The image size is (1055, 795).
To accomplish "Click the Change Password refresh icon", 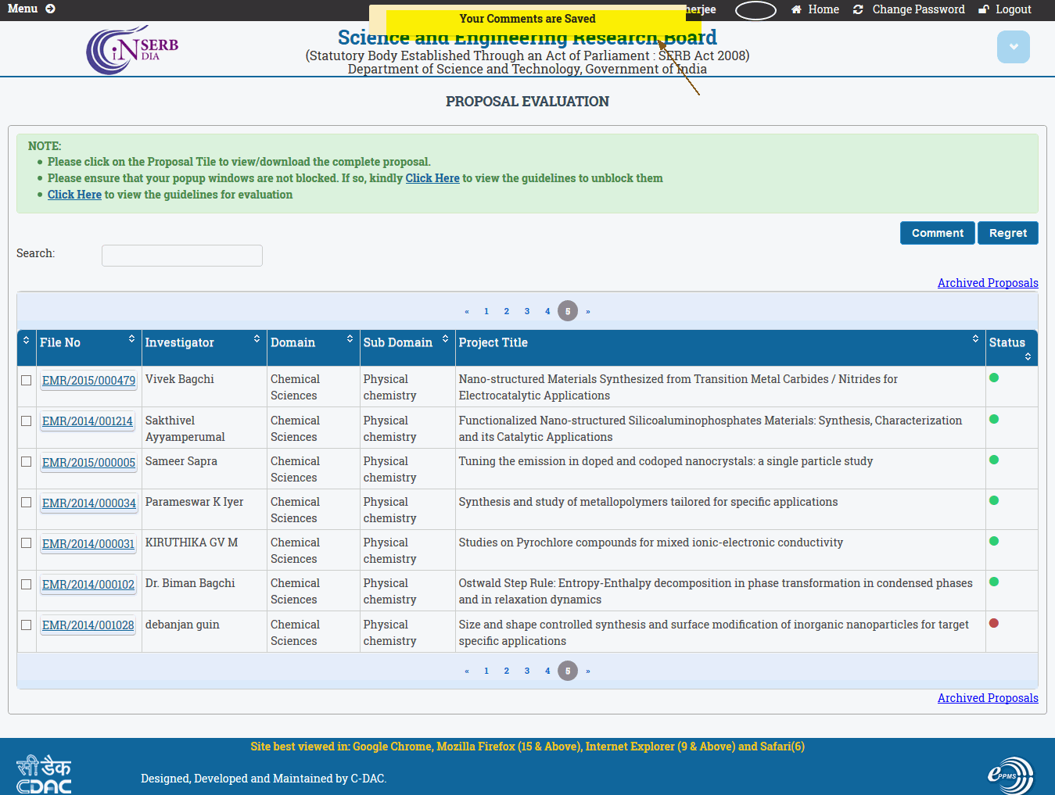I will pos(858,9).
